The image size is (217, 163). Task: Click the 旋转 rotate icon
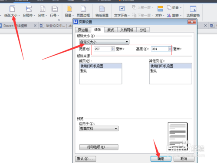tap(169, 15)
